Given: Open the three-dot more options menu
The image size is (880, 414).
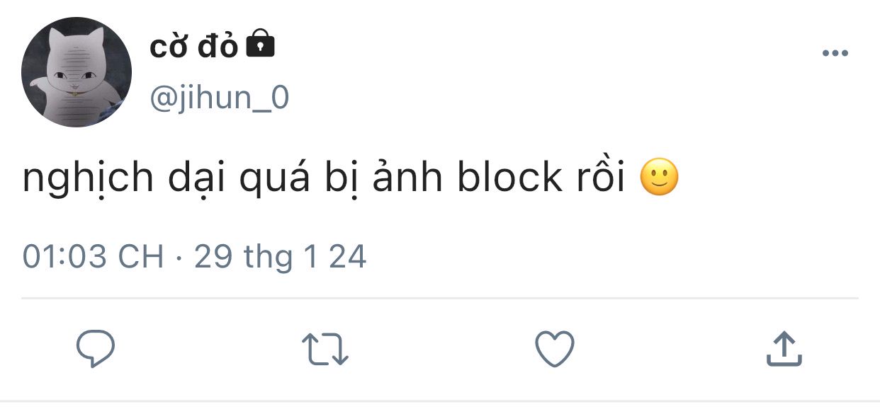Looking at the screenshot, I should tap(835, 54).
